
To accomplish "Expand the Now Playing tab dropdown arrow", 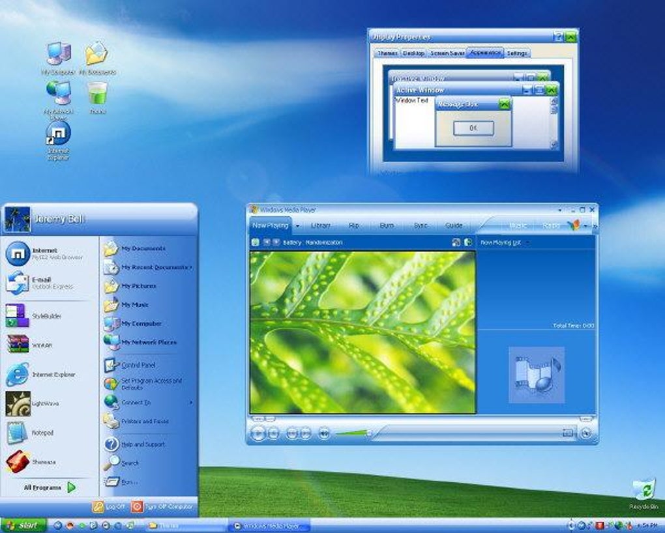I will tap(297, 226).
